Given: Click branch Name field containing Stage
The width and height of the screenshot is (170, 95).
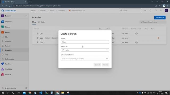Looking at the screenshot, I should click(85, 42).
